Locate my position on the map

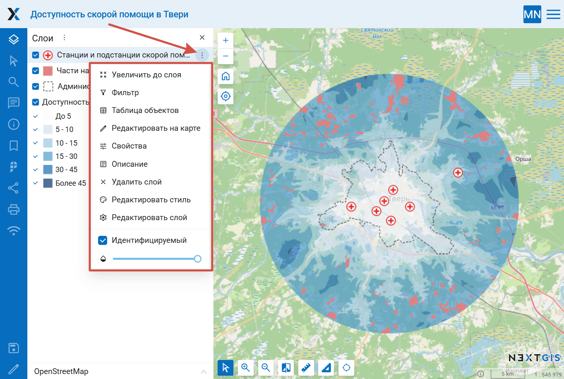226,96
